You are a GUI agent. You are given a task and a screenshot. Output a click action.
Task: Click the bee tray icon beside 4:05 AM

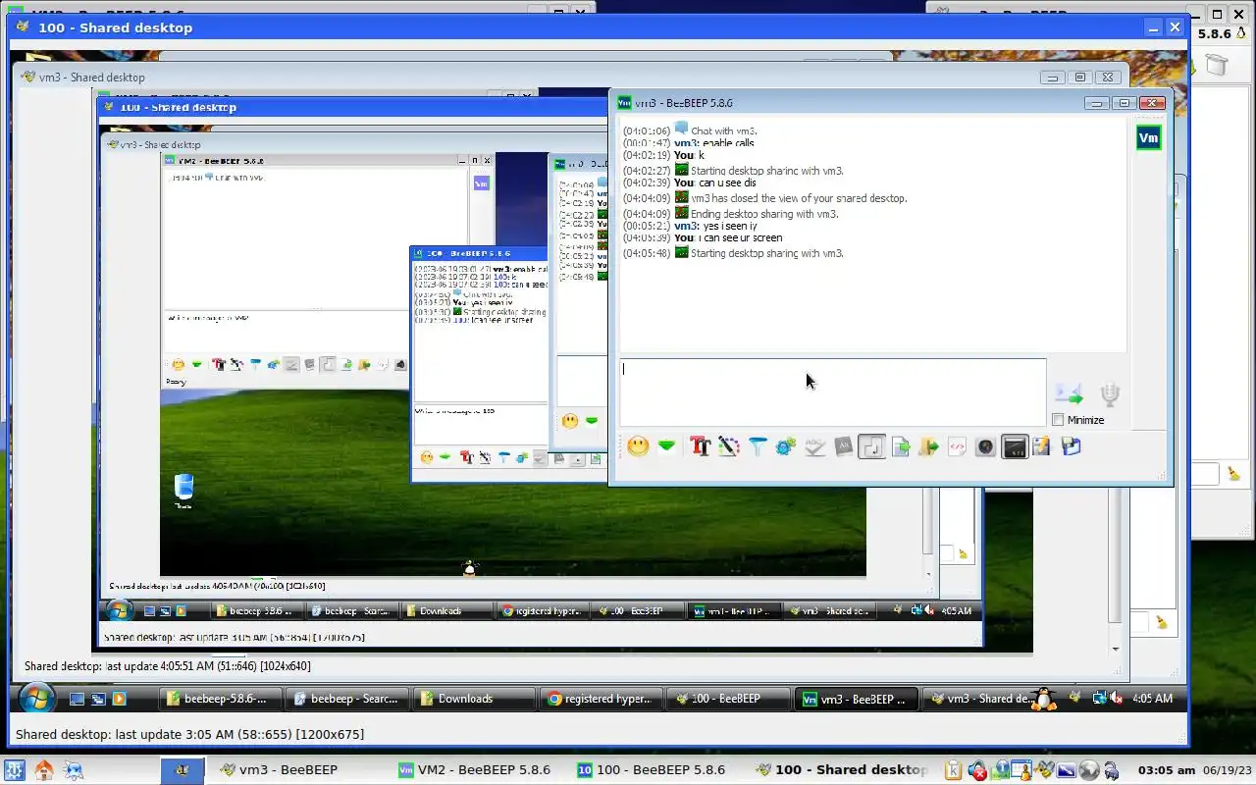1076,699
